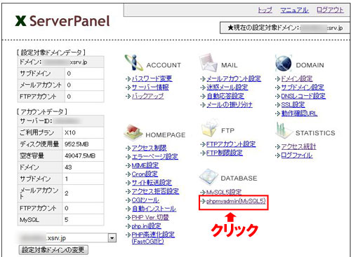Open the CGIツール link
Screen dimensions: 351x257
[145, 200]
